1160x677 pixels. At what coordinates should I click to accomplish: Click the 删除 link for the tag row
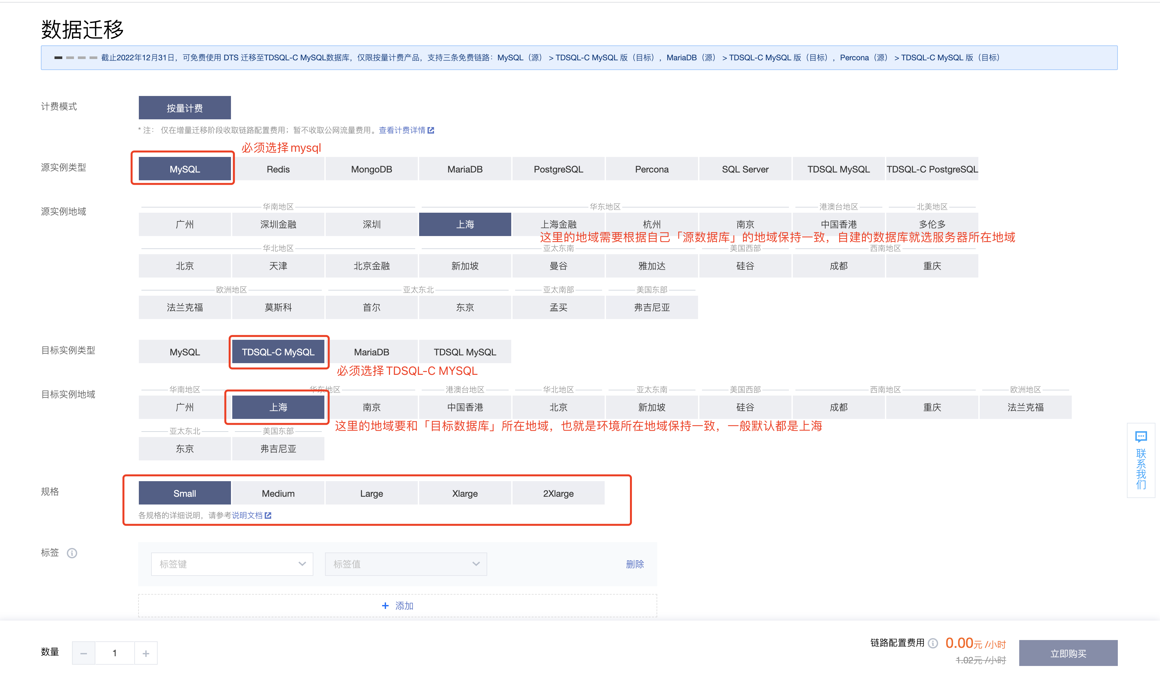click(x=634, y=564)
